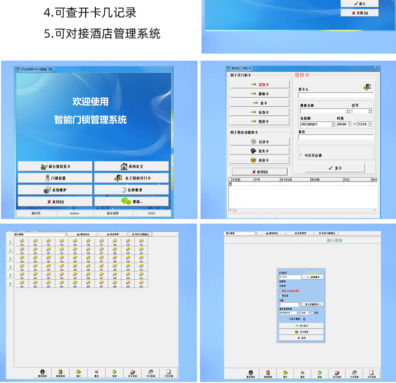Image resolution: width=396 pixels, height=383 pixels.
Task: Switch to floor tab 3 in room grid
Action: pyautogui.click(x=10, y=259)
